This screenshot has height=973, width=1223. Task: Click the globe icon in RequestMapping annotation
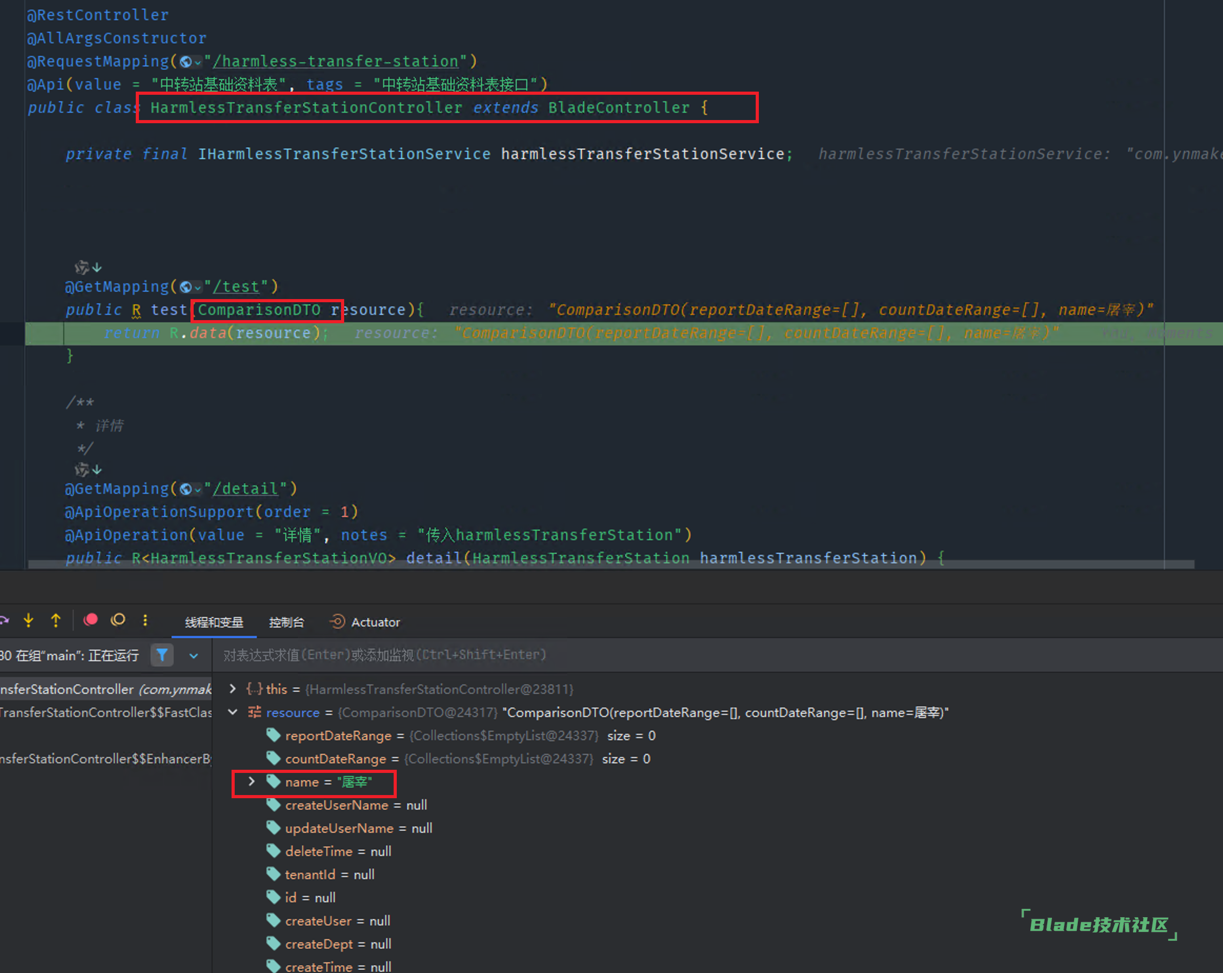click(185, 62)
